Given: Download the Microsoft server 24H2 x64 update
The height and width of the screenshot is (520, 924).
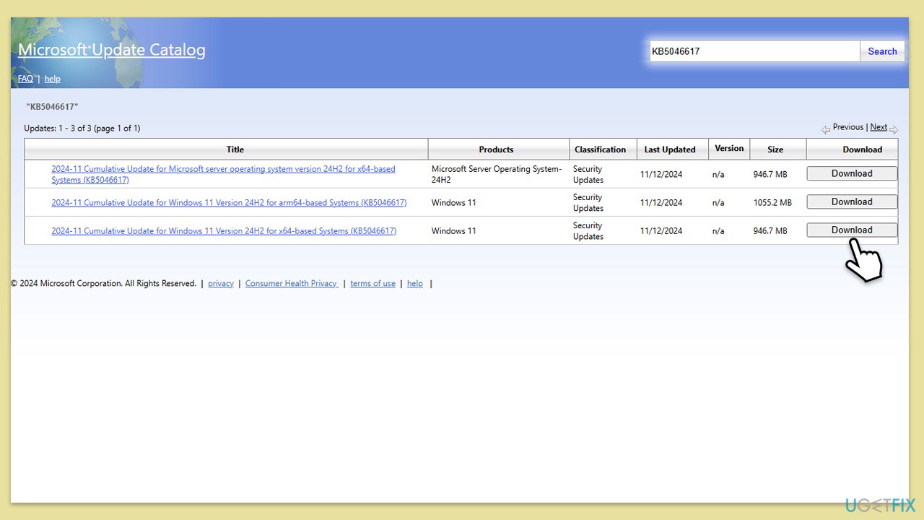Looking at the screenshot, I should 852,173.
